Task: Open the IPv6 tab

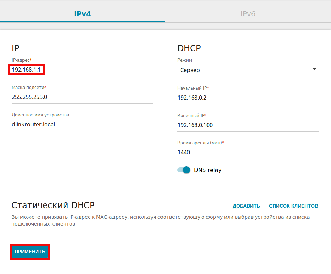Action: pyautogui.click(x=248, y=14)
